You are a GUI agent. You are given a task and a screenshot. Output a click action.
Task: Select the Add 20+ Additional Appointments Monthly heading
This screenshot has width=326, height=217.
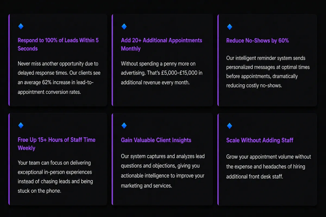pyautogui.click(x=162, y=44)
